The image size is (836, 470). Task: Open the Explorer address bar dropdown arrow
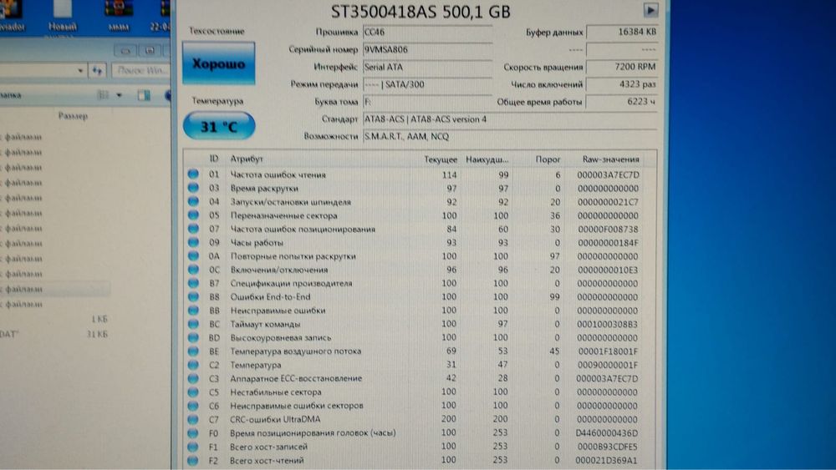point(80,70)
